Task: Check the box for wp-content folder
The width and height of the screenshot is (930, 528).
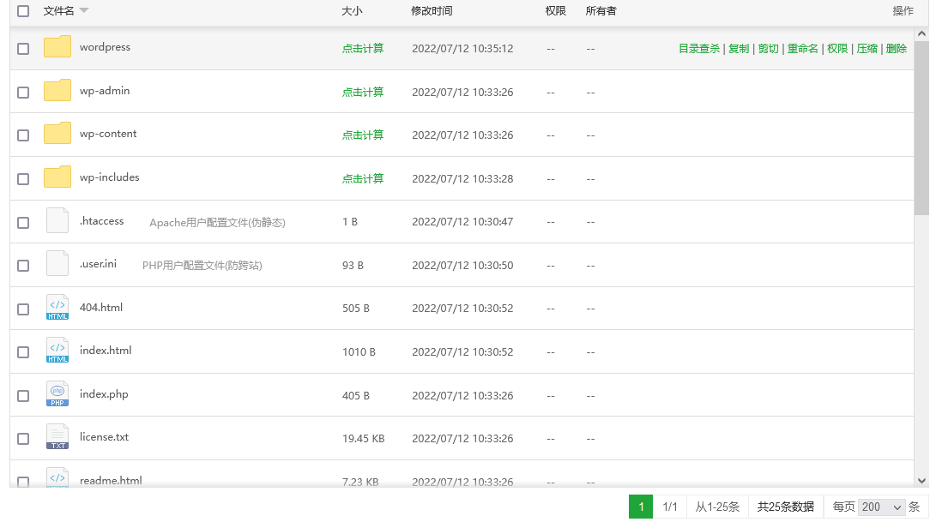Action: (x=23, y=135)
